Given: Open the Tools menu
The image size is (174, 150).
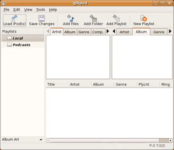Looking at the screenshot, I should 40,10.
